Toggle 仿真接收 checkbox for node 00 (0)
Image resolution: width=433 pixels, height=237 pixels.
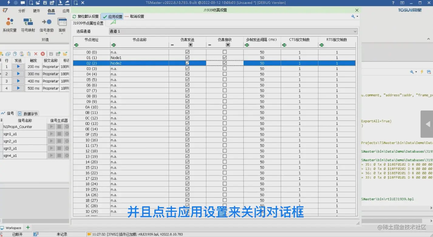(x=225, y=52)
